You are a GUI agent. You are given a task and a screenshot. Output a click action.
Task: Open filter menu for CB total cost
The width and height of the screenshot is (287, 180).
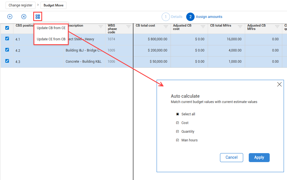[x=166, y=27]
